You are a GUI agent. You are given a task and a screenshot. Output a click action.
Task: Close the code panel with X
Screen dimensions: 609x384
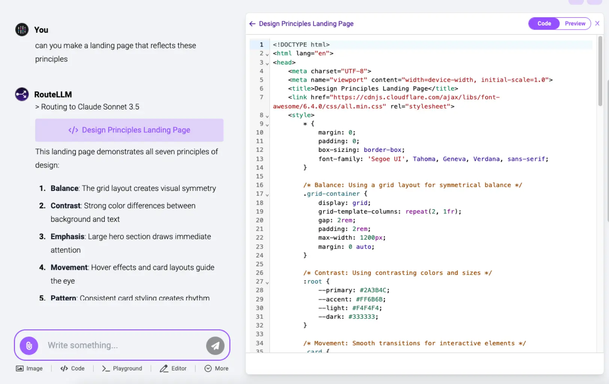(x=597, y=23)
